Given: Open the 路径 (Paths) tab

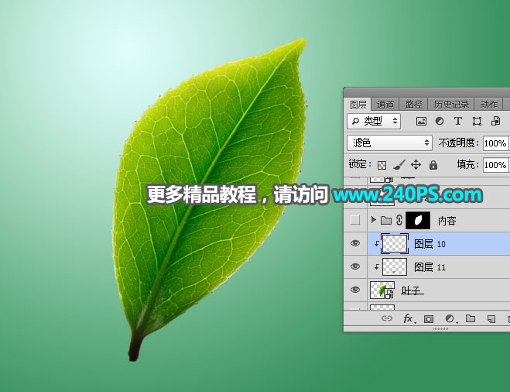Looking at the screenshot, I should coord(413,105).
